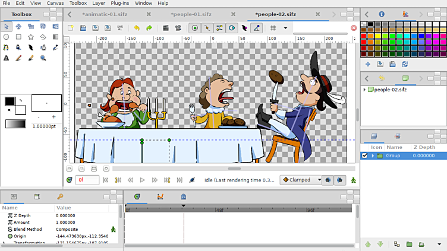Choose the Text tool in Toolbox
447x251 pixels.
tap(6, 58)
